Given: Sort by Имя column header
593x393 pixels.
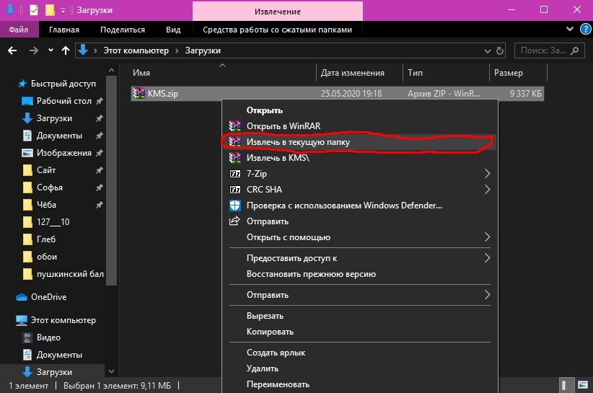Looking at the screenshot, I should coord(223,73).
